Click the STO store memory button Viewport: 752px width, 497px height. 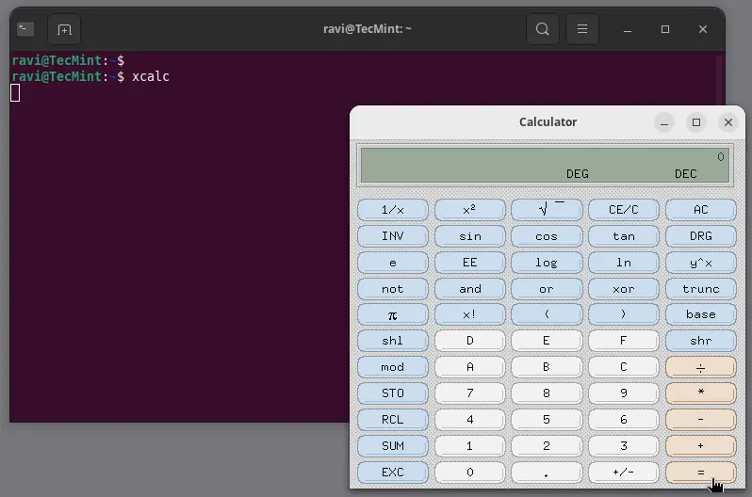(x=393, y=393)
